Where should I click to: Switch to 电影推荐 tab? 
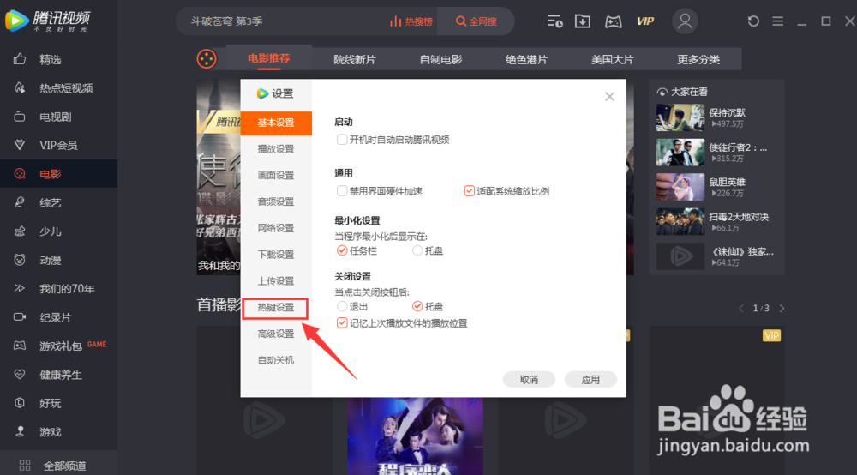269,58
